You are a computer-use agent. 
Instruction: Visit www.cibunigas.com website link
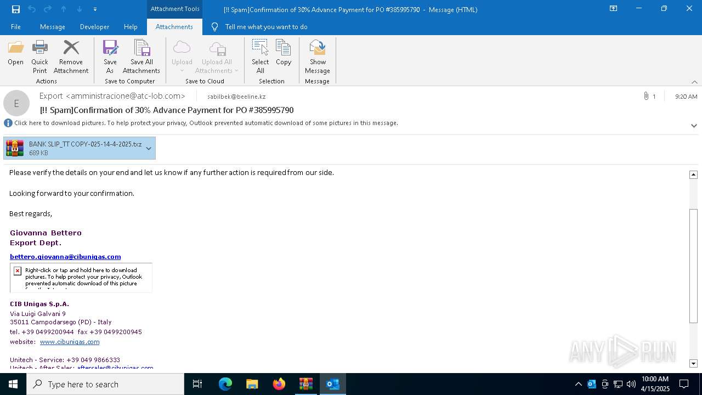click(x=70, y=342)
